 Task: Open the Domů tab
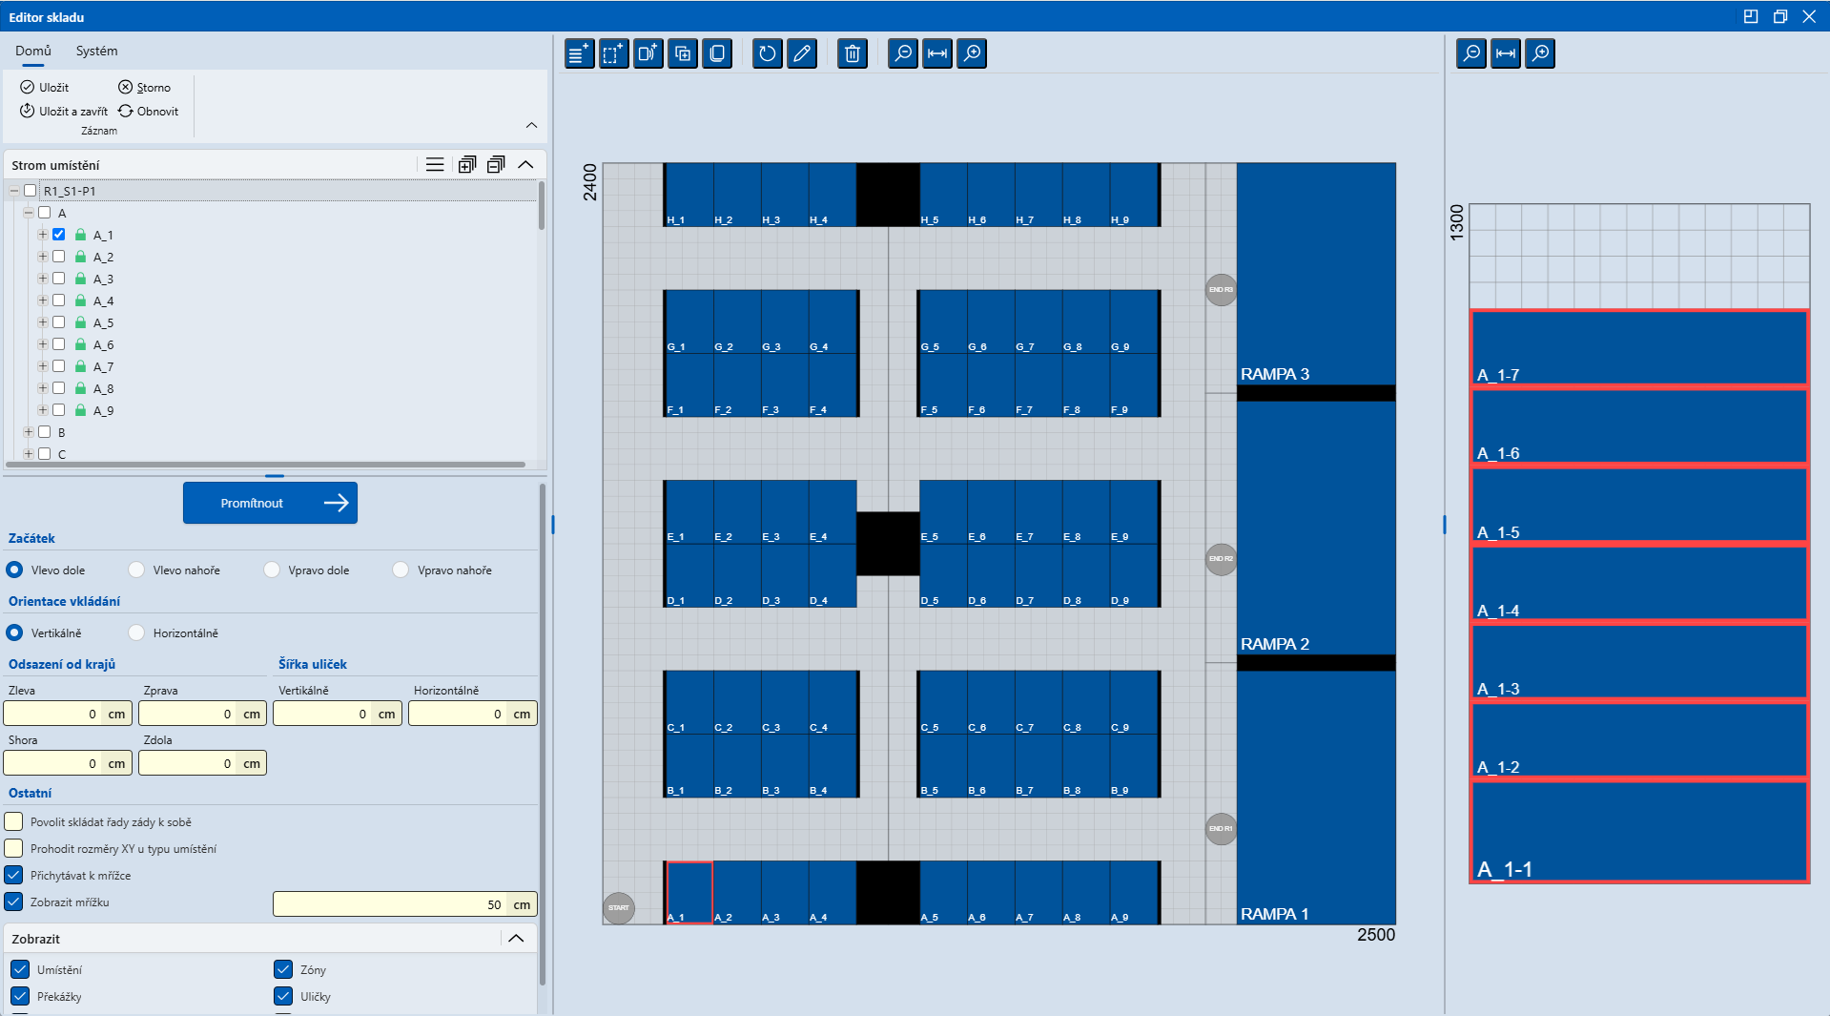[33, 51]
